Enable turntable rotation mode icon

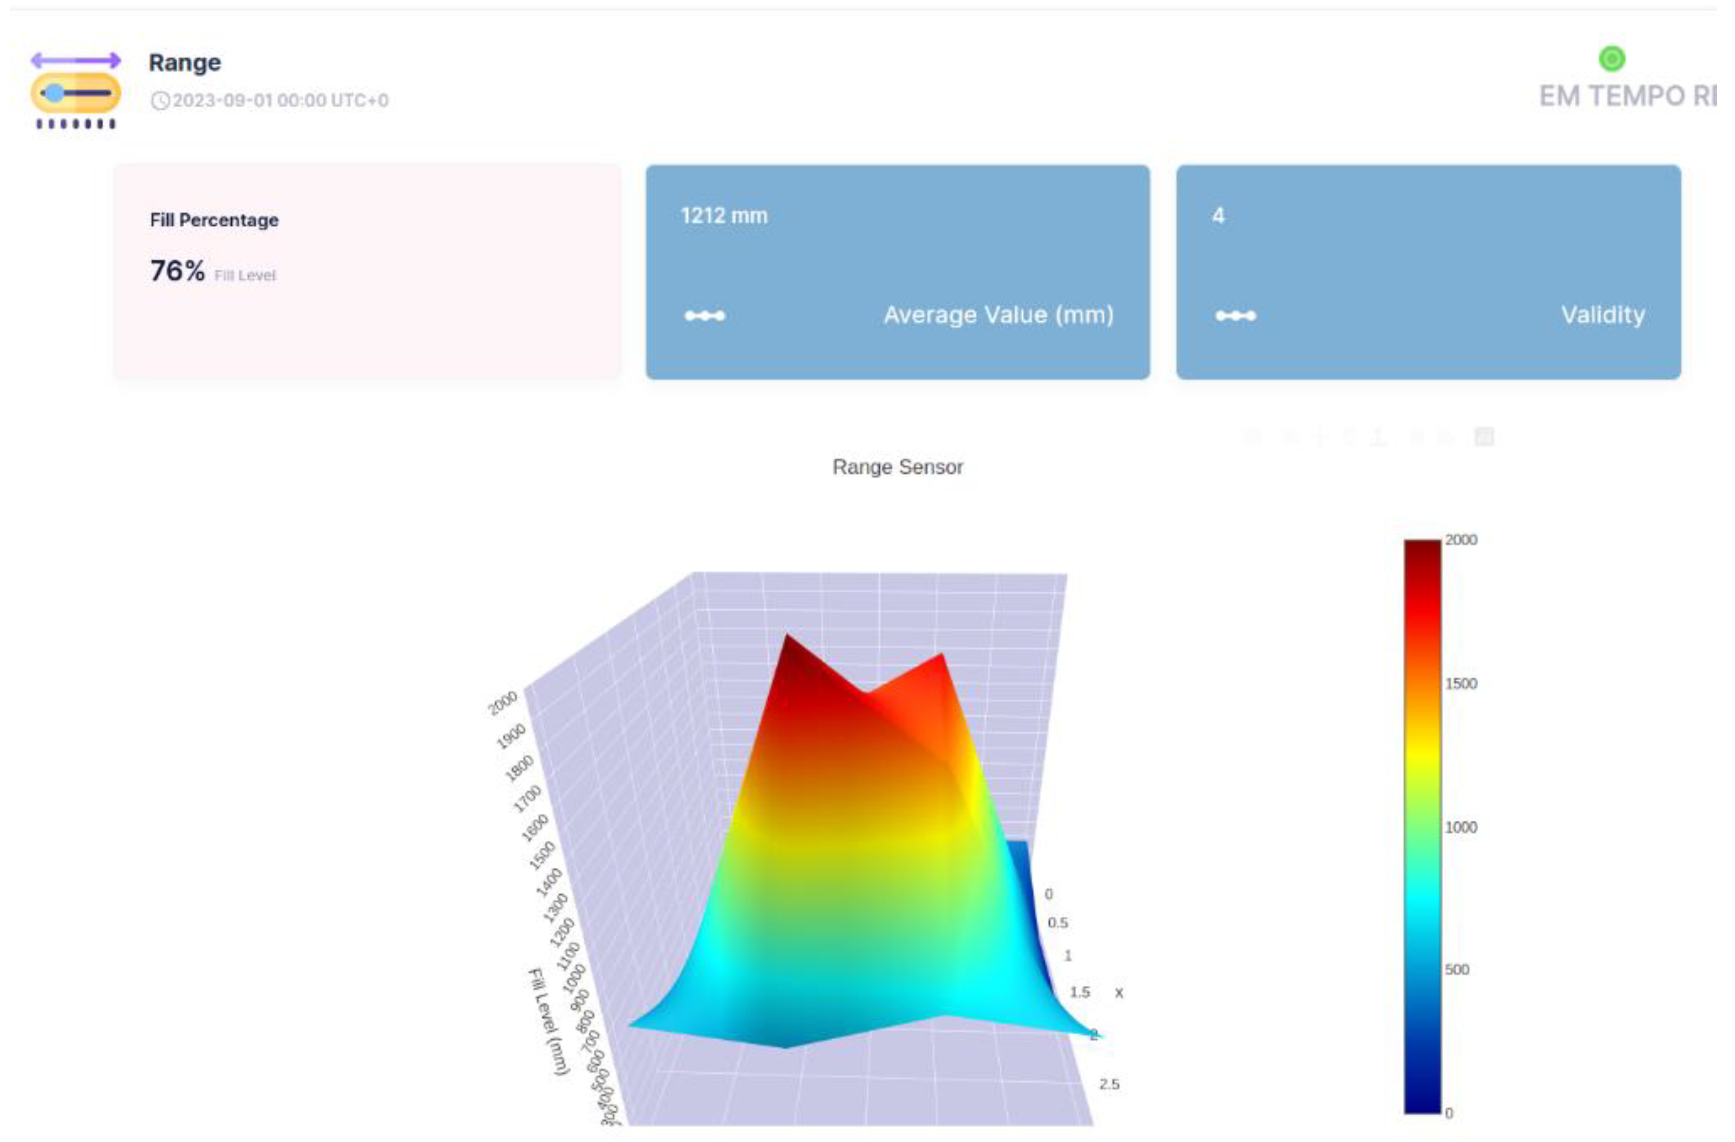pyautogui.click(x=1378, y=436)
